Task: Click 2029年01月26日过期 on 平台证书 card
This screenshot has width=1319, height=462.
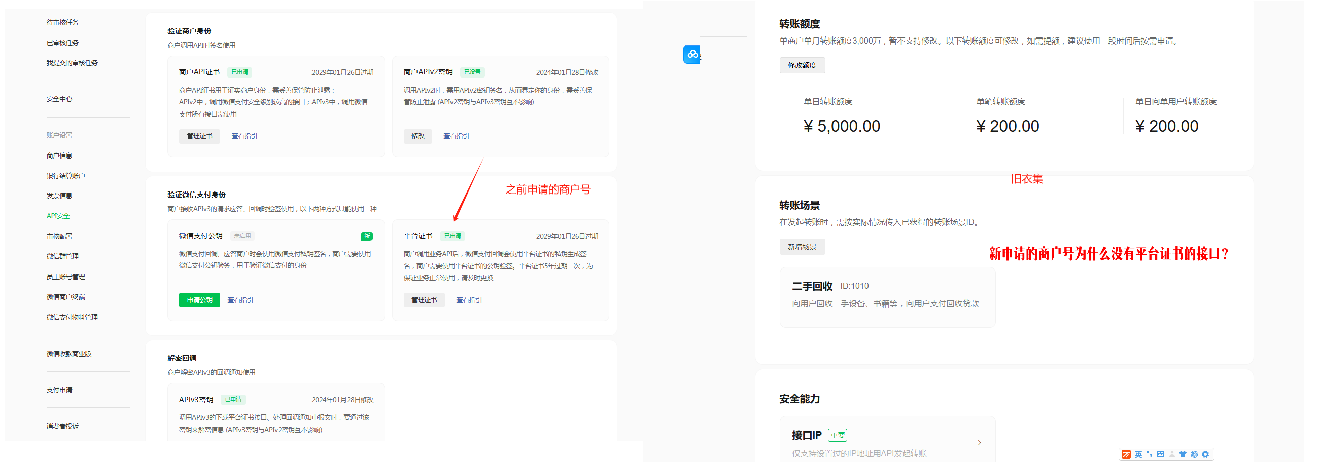Action: [x=567, y=236]
